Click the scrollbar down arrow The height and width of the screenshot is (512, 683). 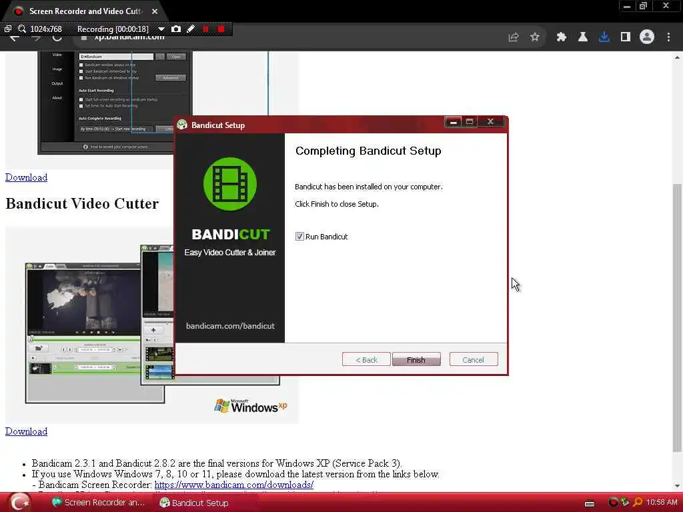(677, 486)
